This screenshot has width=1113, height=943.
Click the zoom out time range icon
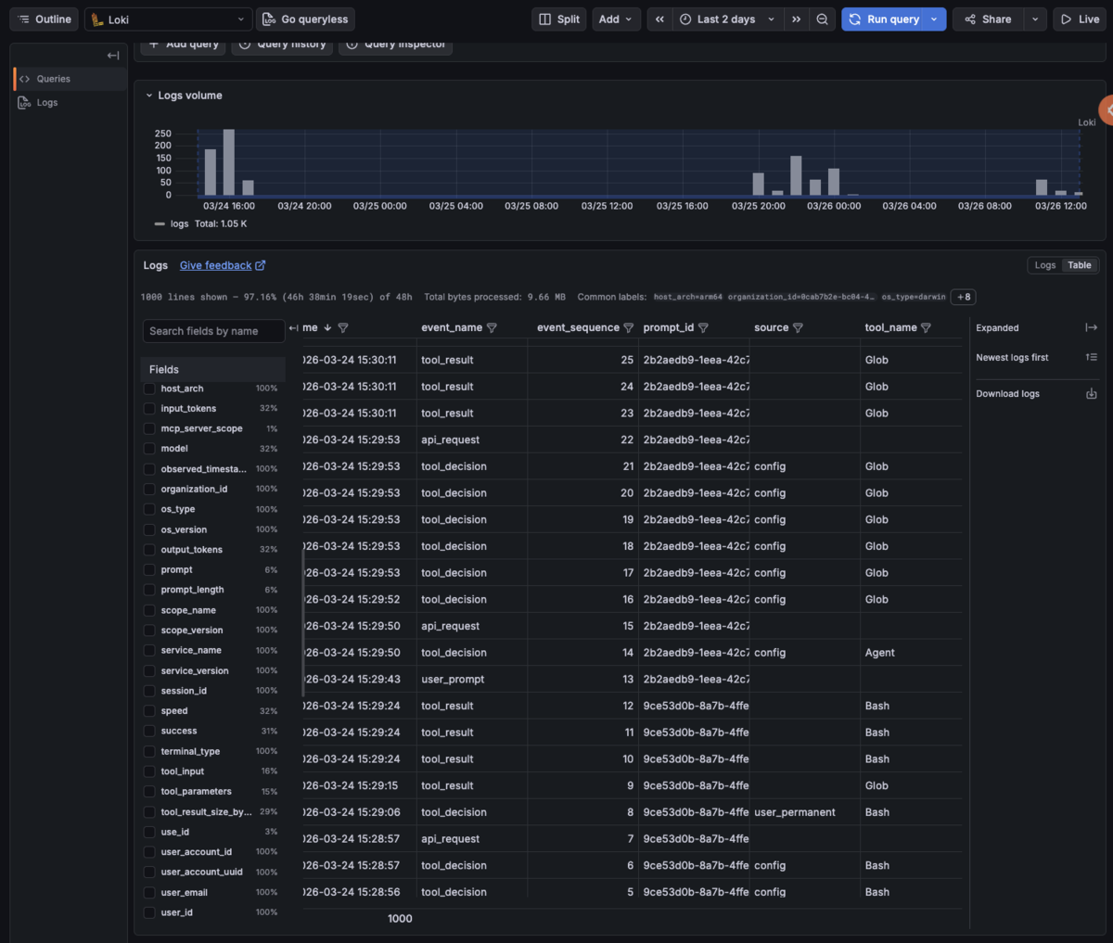[x=822, y=19]
